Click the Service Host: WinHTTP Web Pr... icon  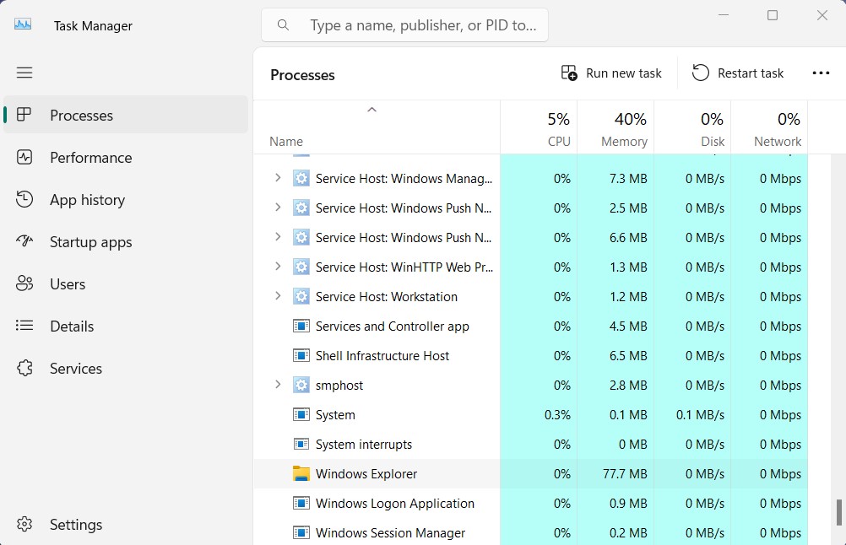coord(301,267)
